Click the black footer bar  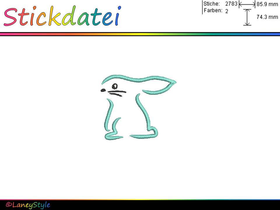[163, 205]
